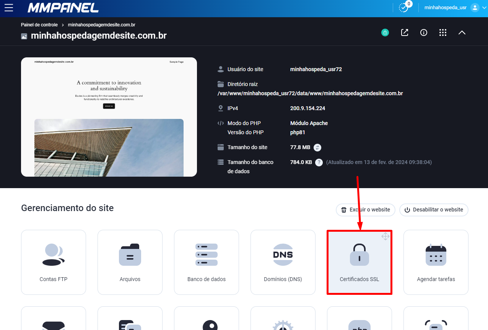Refresh the site size value
Viewport: 488px width, 330px height.
click(x=317, y=147)
